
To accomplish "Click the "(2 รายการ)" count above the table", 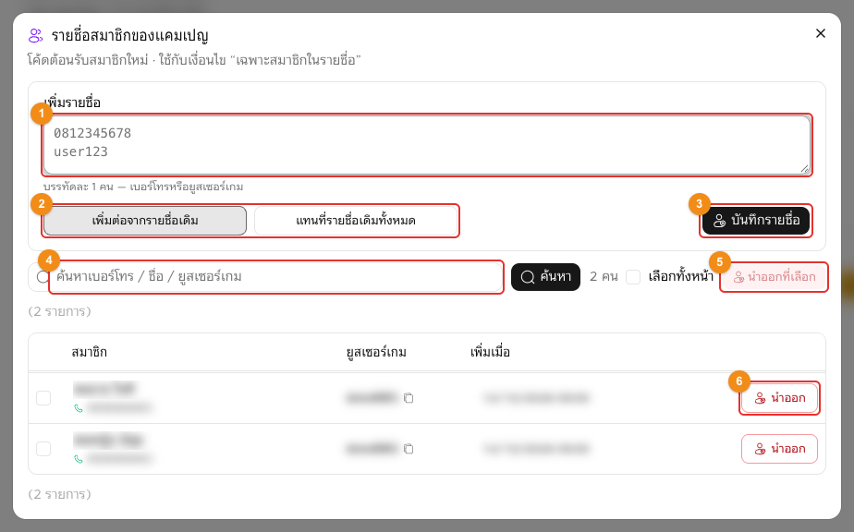I will pyautogui.click(x=59, y=311).
